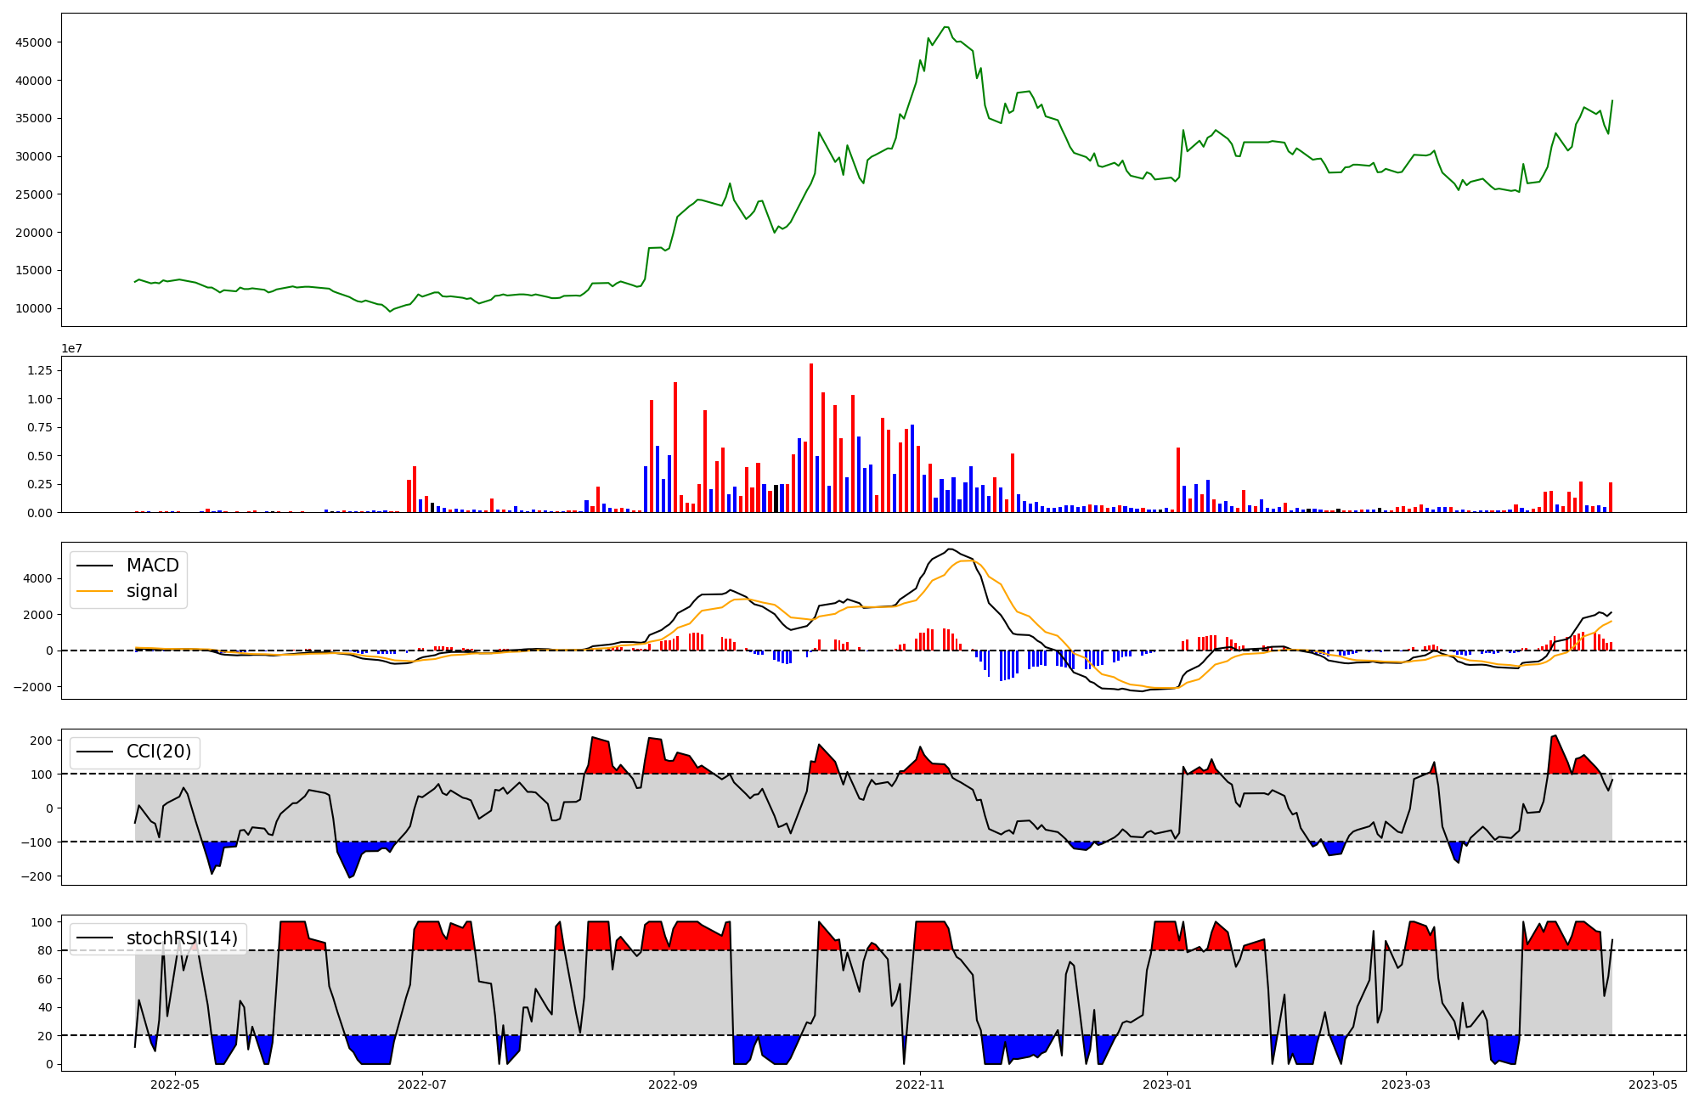Click the 4000 MACD axis tick label
This screenshot has height=1104, width=1699.
coord(39,578)
